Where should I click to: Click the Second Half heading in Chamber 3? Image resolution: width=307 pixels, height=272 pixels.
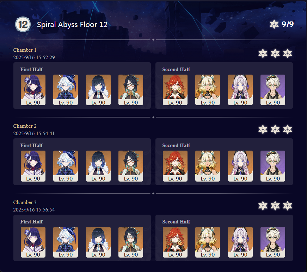(x=176, y=222)
